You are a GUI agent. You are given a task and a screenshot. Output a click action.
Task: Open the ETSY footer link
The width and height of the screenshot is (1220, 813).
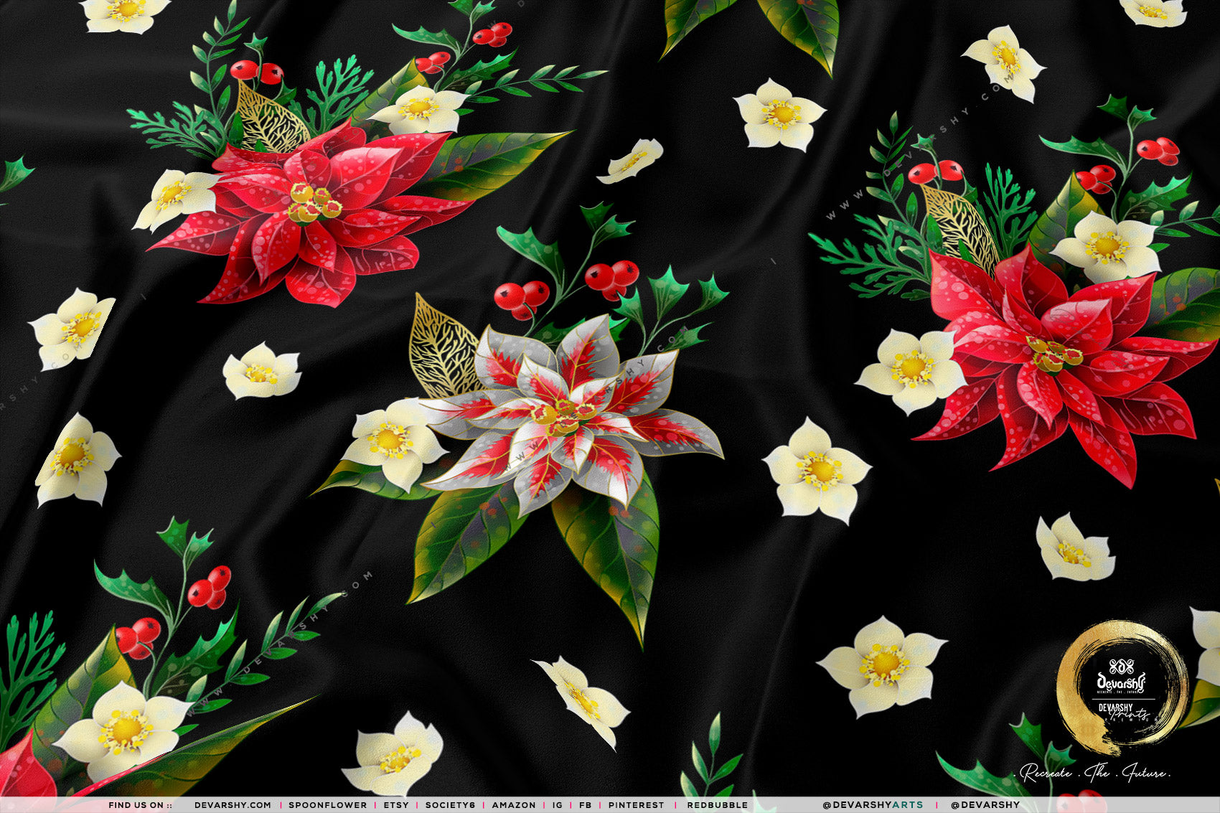point(396,805)
